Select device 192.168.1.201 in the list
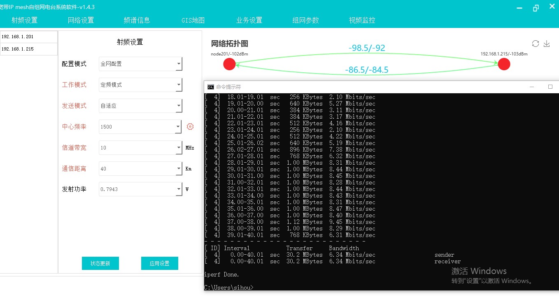 [x=29, y=37]
